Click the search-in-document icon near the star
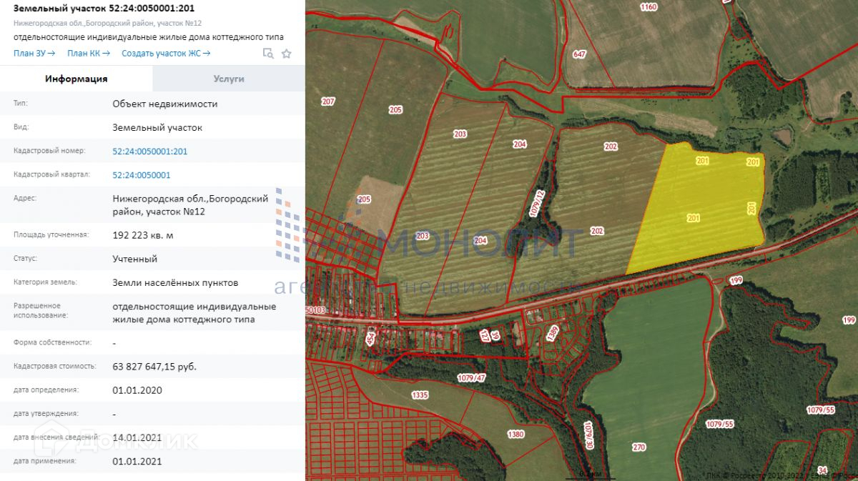This screenshot has width=858, height=481. coord(268,54)
